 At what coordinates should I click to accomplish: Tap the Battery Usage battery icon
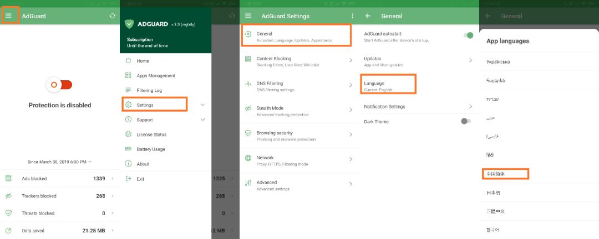[128, 149]
